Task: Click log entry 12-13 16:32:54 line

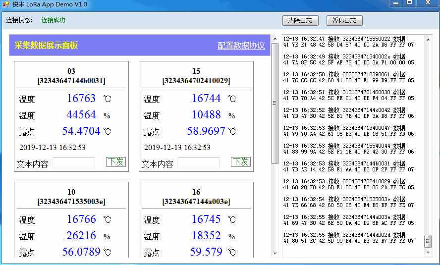Action: tap(344, 200)
